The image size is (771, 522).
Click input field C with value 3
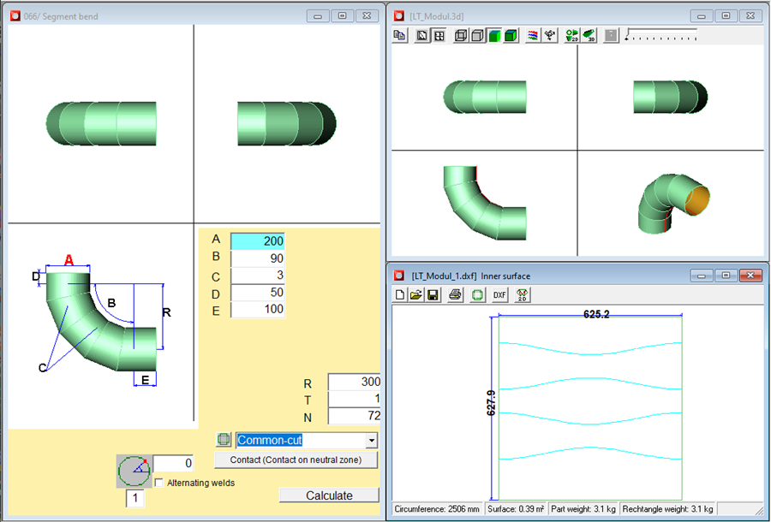coord(258,275)
